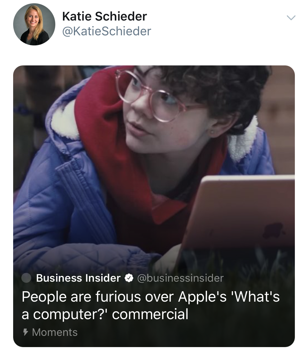Click the Moments lightning bolt icon
308x349 pixels.
[x=26, y=332]
